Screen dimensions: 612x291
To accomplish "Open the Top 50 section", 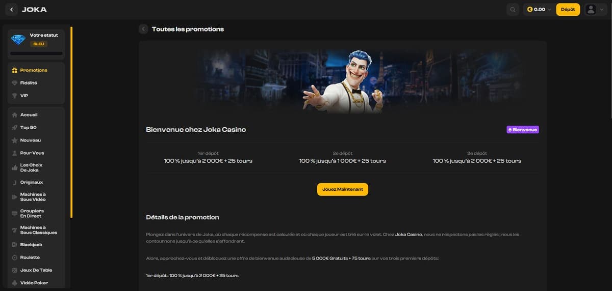I will (29, 128).
